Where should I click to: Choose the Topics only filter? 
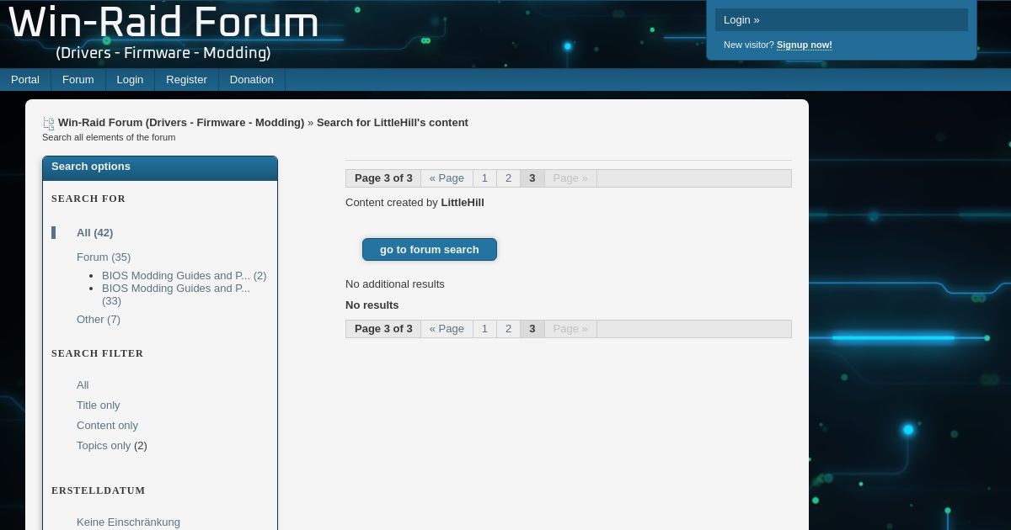(104, 445)
